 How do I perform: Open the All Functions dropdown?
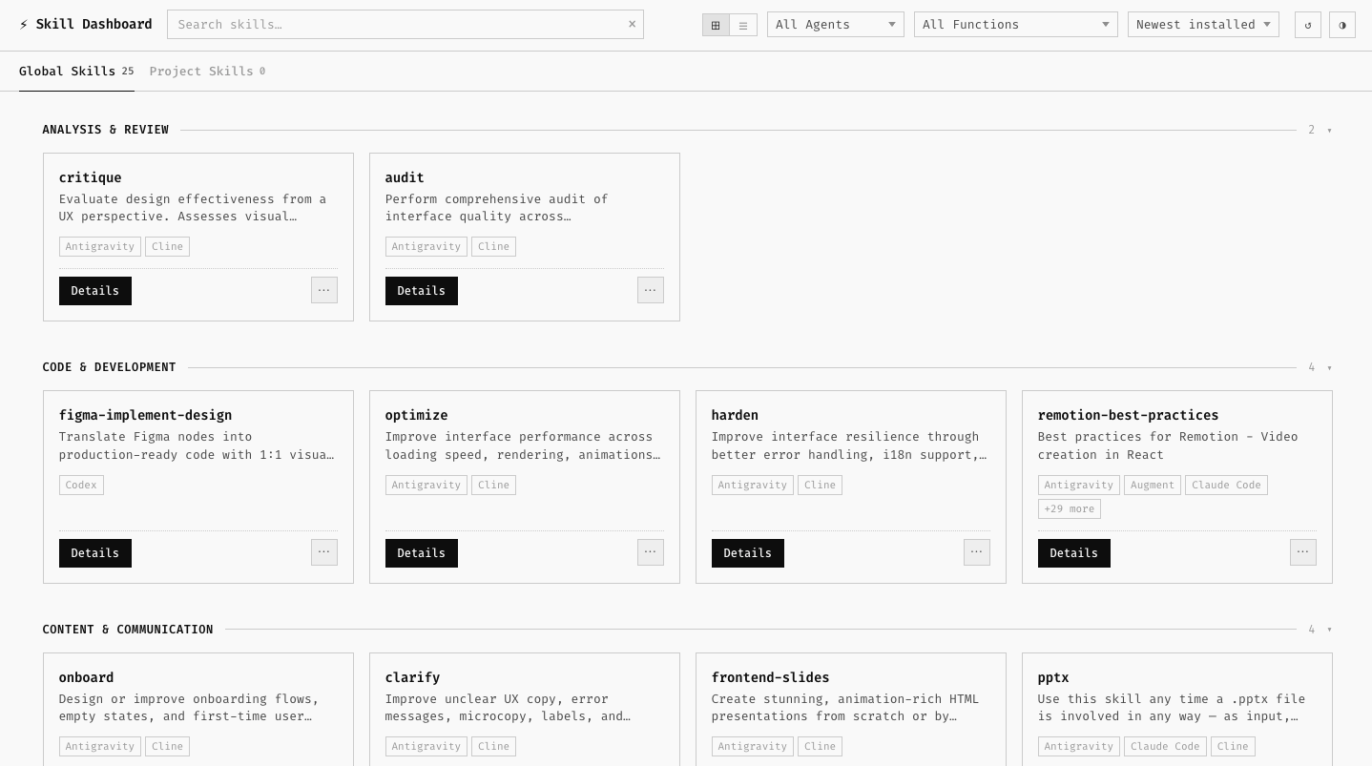[1016, 25]
